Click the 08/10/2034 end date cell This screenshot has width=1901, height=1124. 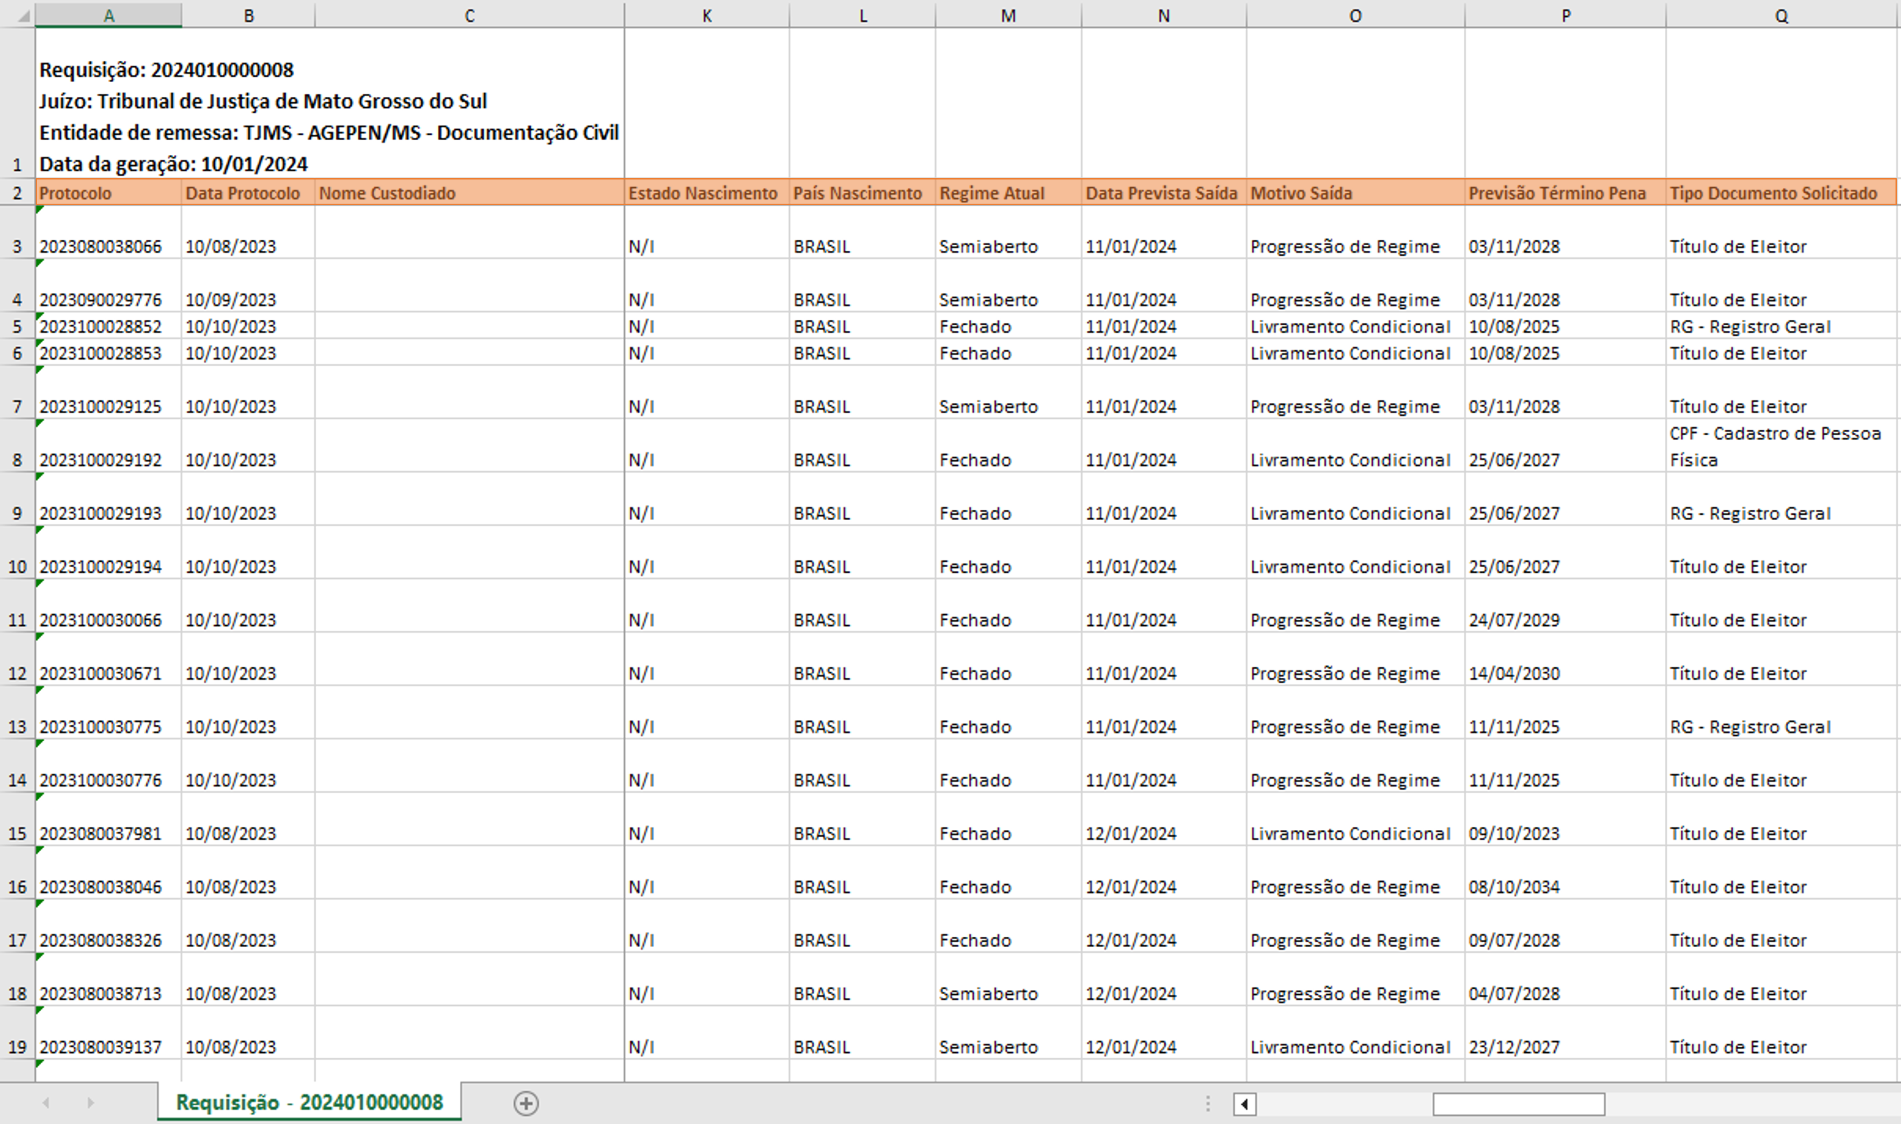[x=1565, y=872]
